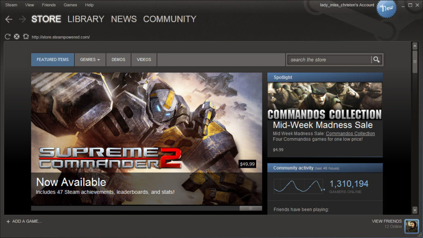Switch to the LIBRARY view
The width and height of the screenshot is (423, 238).
[x=86, y=19]
